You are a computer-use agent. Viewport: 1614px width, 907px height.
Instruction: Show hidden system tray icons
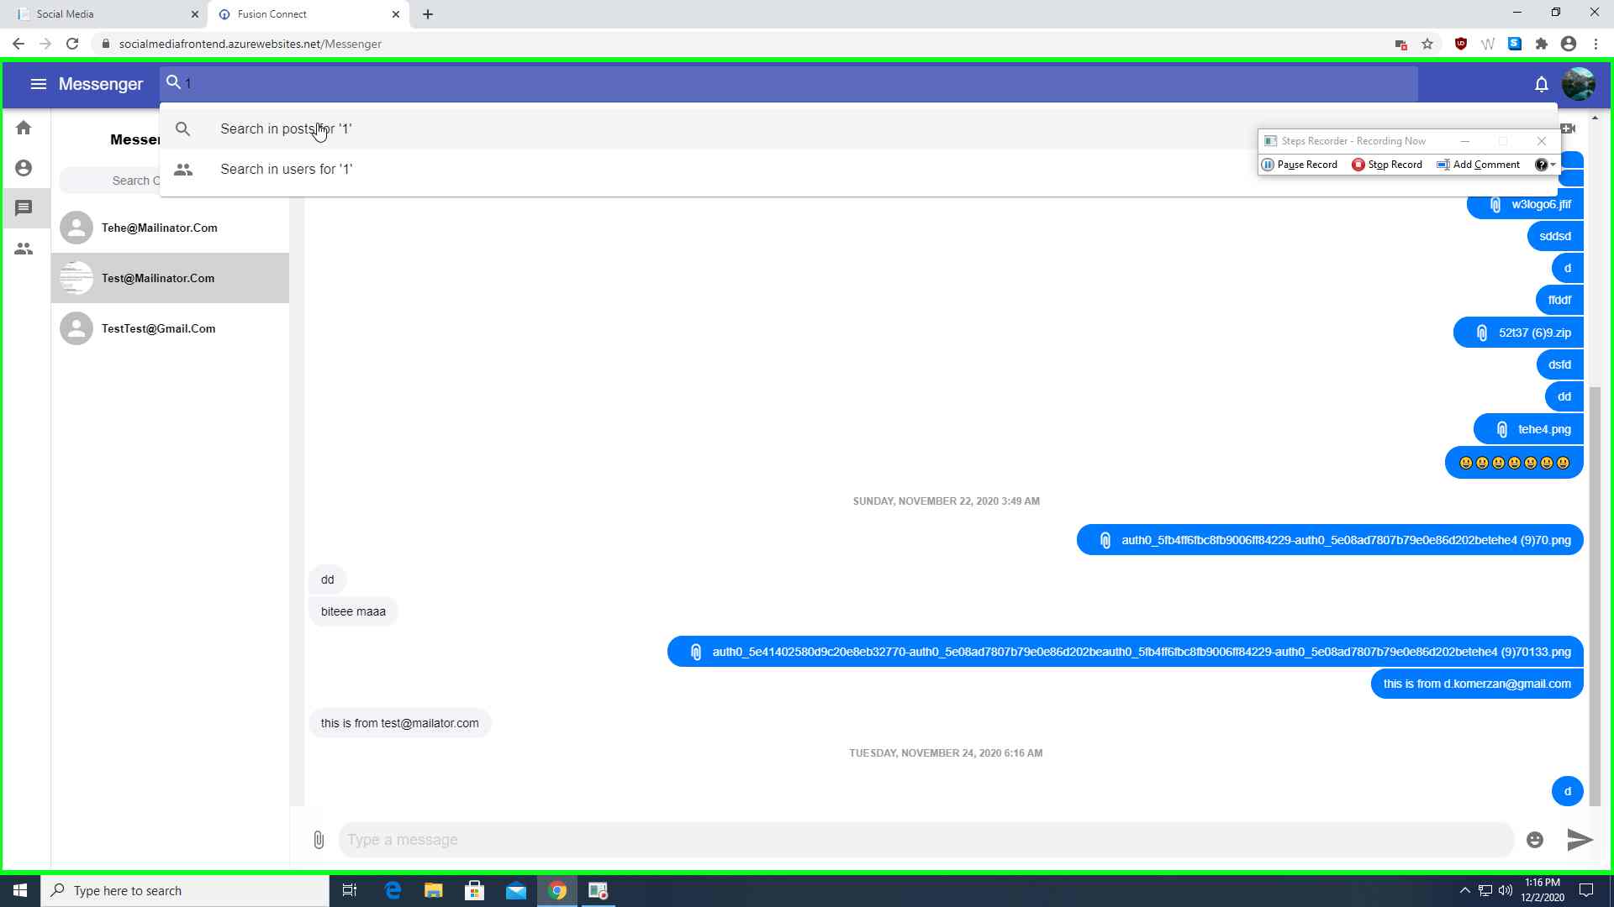pyautogui.click(x=1464, y=890)
